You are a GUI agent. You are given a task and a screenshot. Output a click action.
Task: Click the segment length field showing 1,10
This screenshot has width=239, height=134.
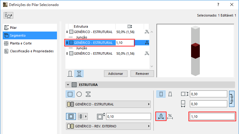click(x=212, y=116)
